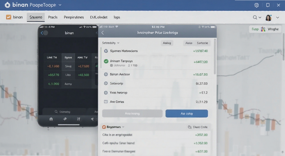Click the grayed Ana toong button
285x156 pixels.
pyautogui.click(x=132, y=114)
